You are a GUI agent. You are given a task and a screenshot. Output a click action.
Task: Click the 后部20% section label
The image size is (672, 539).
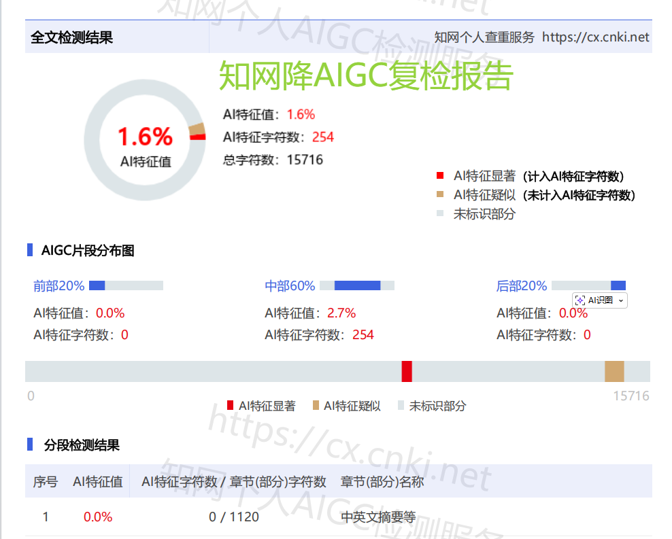tap(522, 286)
